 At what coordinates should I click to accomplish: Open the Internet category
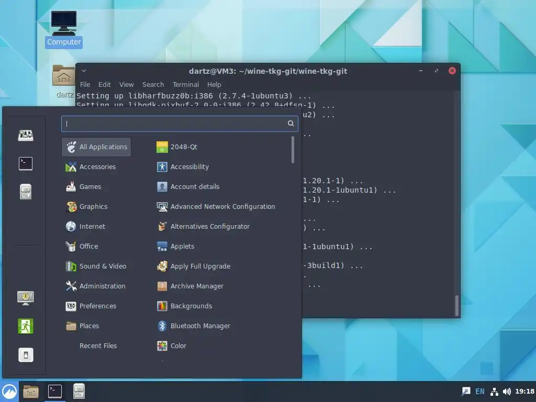[x=96, y=226]
